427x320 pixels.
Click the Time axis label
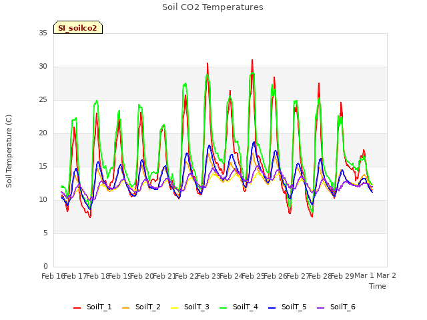tap(378, 286)
